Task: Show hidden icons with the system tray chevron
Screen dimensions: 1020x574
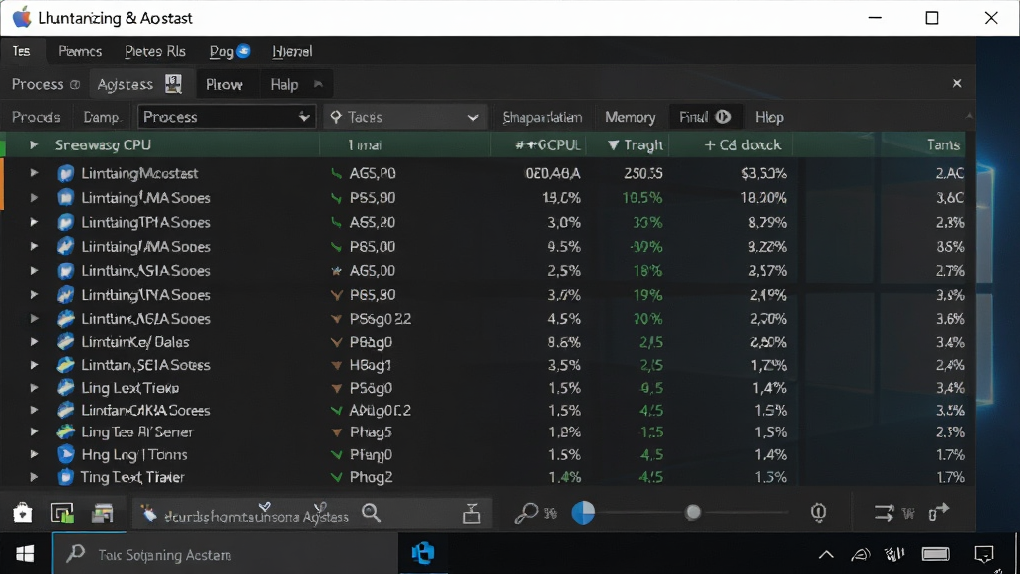Action: pos(826,554)
